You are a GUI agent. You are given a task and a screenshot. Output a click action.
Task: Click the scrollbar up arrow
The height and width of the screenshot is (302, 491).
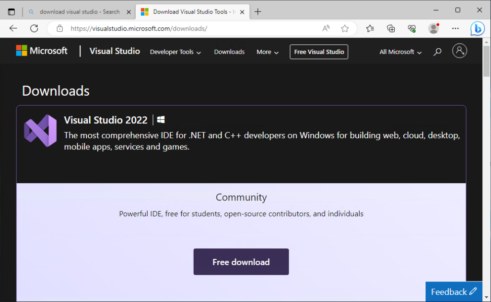coord(486,42)
